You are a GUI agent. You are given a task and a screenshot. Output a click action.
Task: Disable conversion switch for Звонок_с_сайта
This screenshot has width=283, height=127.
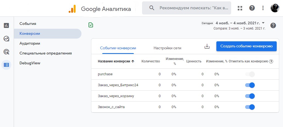tap(250, 107)
